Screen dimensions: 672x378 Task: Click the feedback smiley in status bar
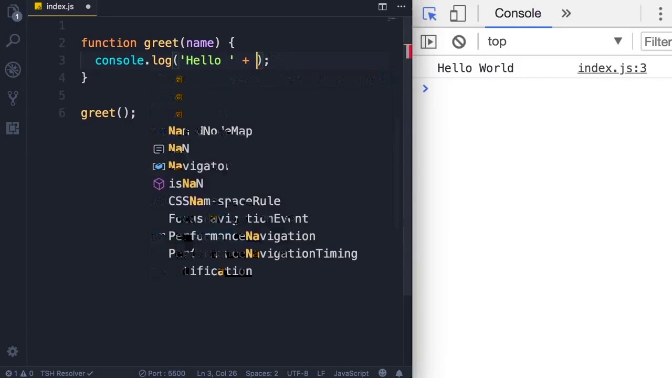(x=383, y=373)
